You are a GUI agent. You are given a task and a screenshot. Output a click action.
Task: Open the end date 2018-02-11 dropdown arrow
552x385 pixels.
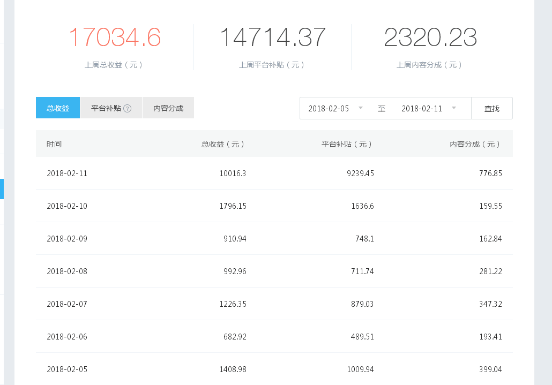(454, 108)
